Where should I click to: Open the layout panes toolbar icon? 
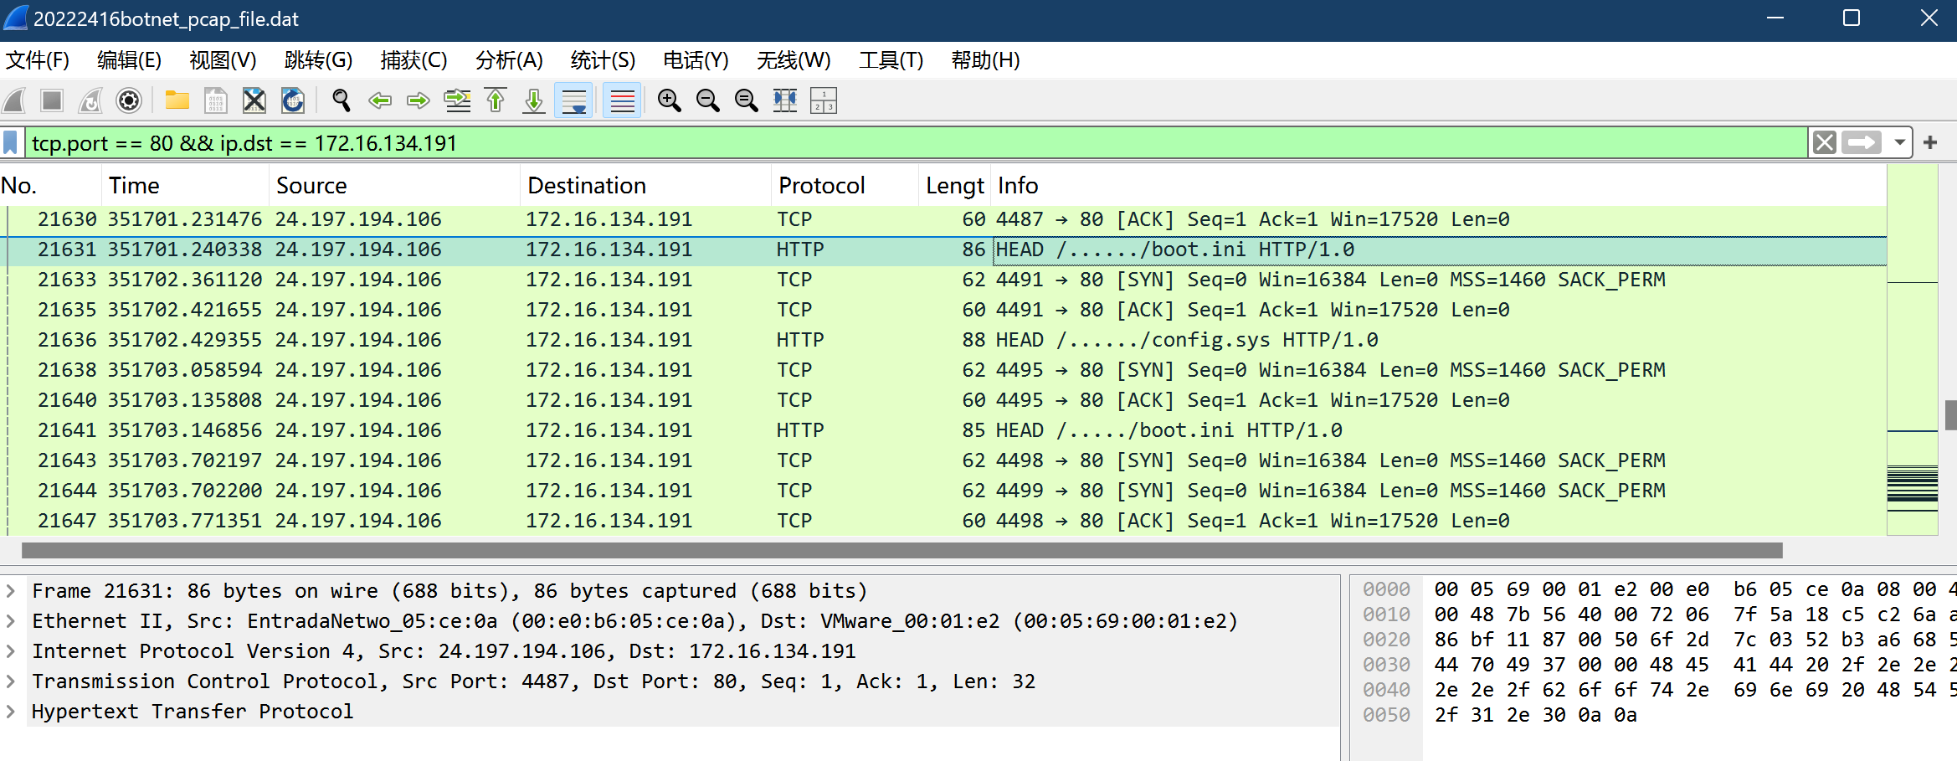pyautogui.click(x=824, y=101)
